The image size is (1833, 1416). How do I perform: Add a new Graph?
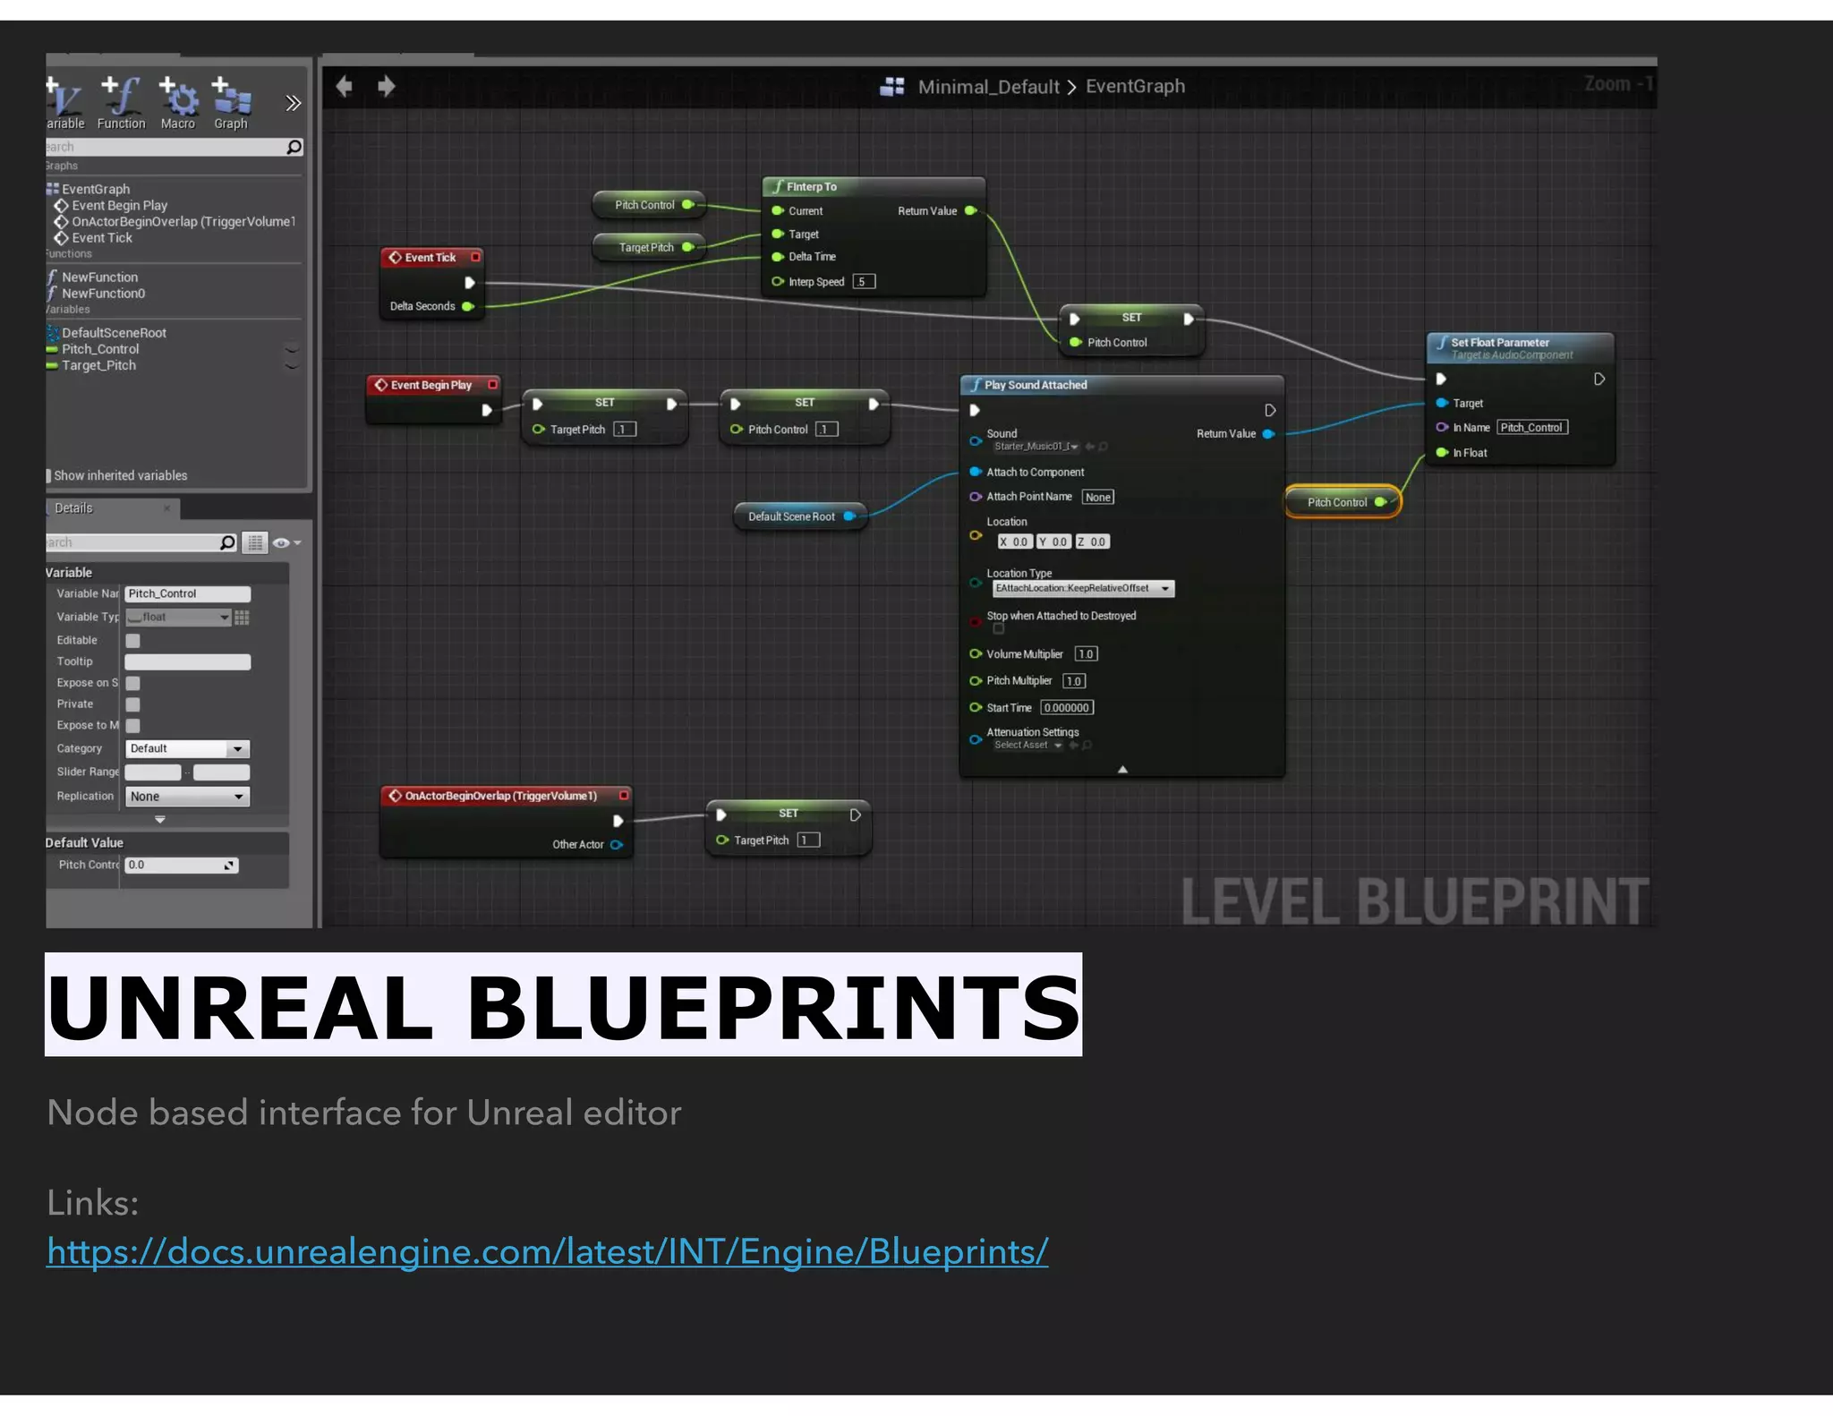pyautogui.click(x=231, y=104)
